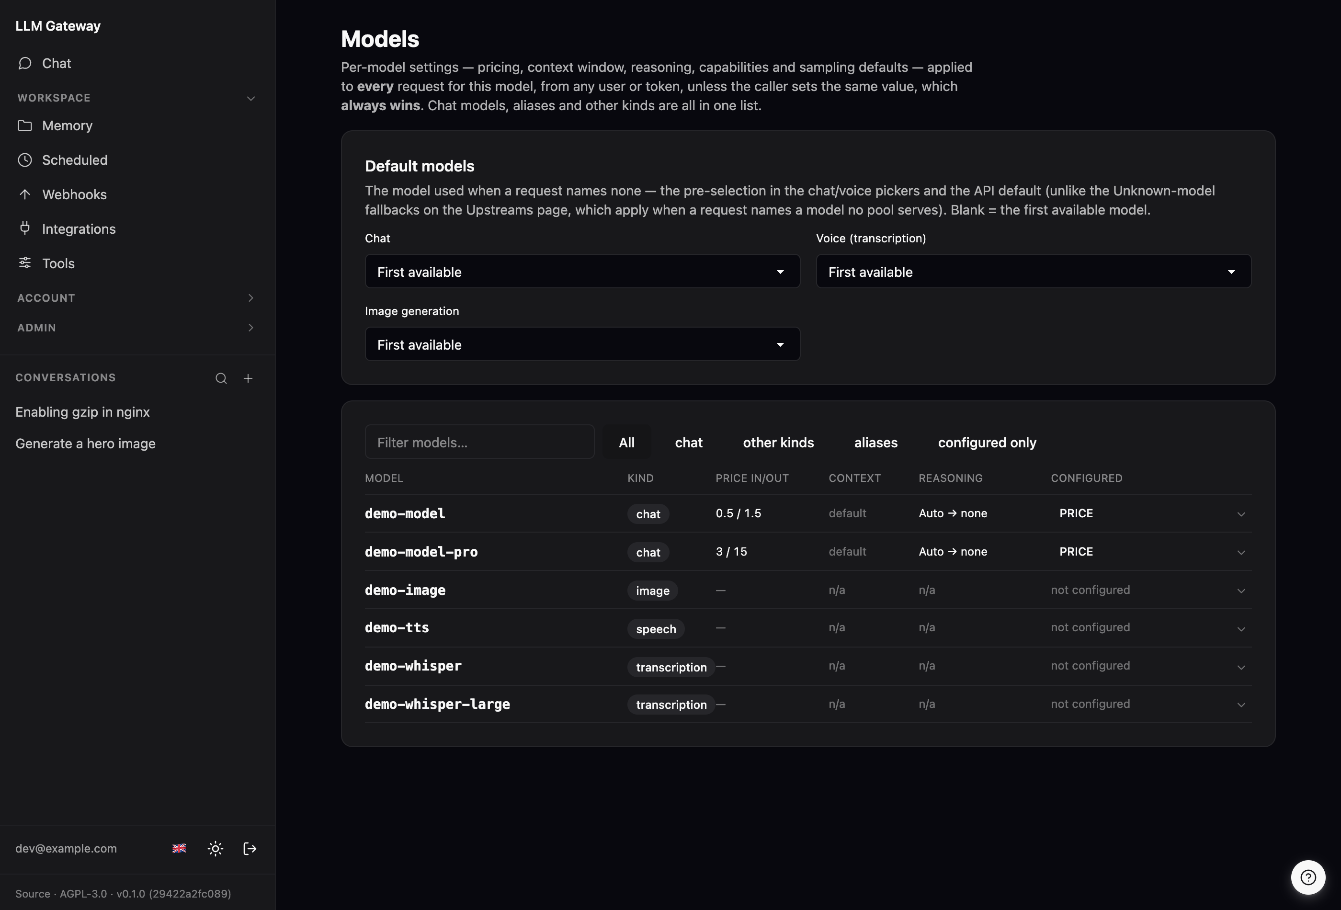Screen dimensions: 1341x910
Task: Open the Chat default model dropdown
Action: point(582,272)
